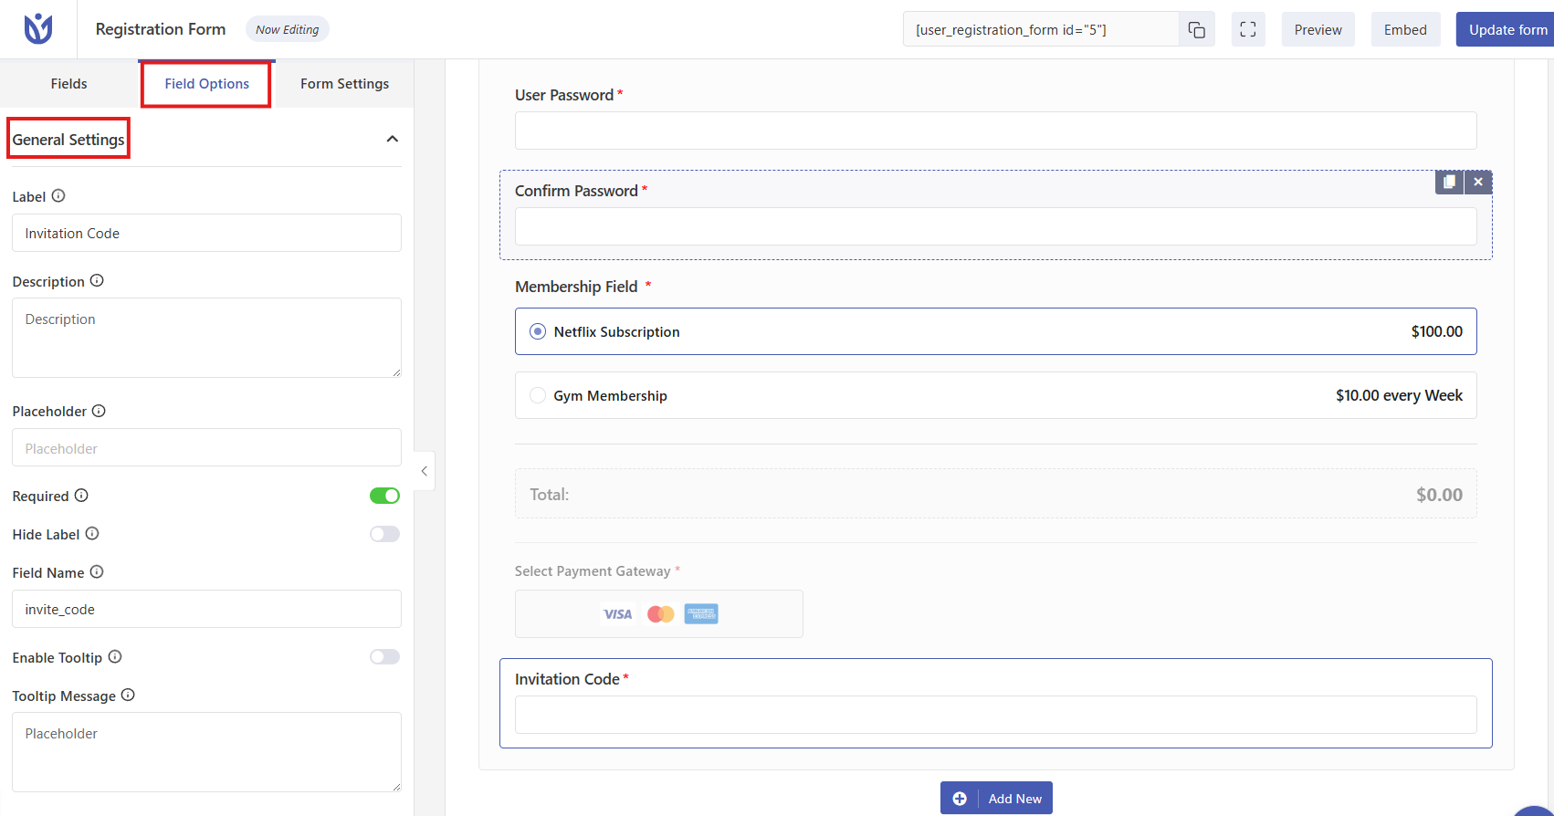Click the Total $0.00 amount
The height and width of the screenshot is (816, 1554).
[1440, 495]
